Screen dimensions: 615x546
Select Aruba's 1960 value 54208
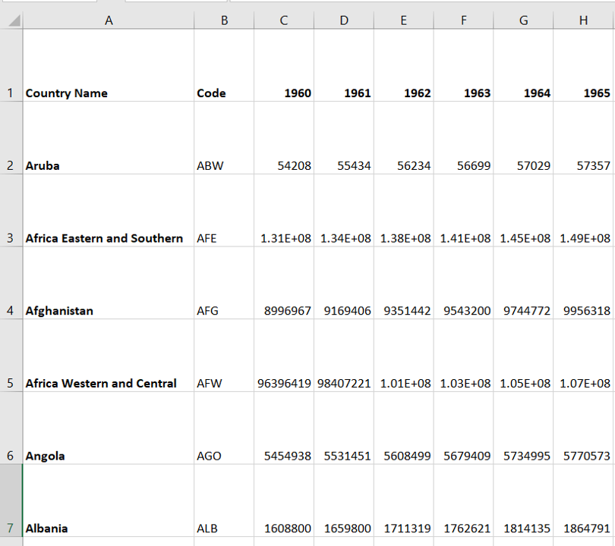point(284,138)
